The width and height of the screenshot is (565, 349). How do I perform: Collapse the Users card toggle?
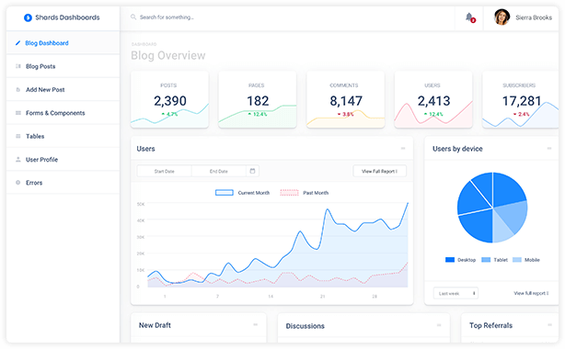403,148
